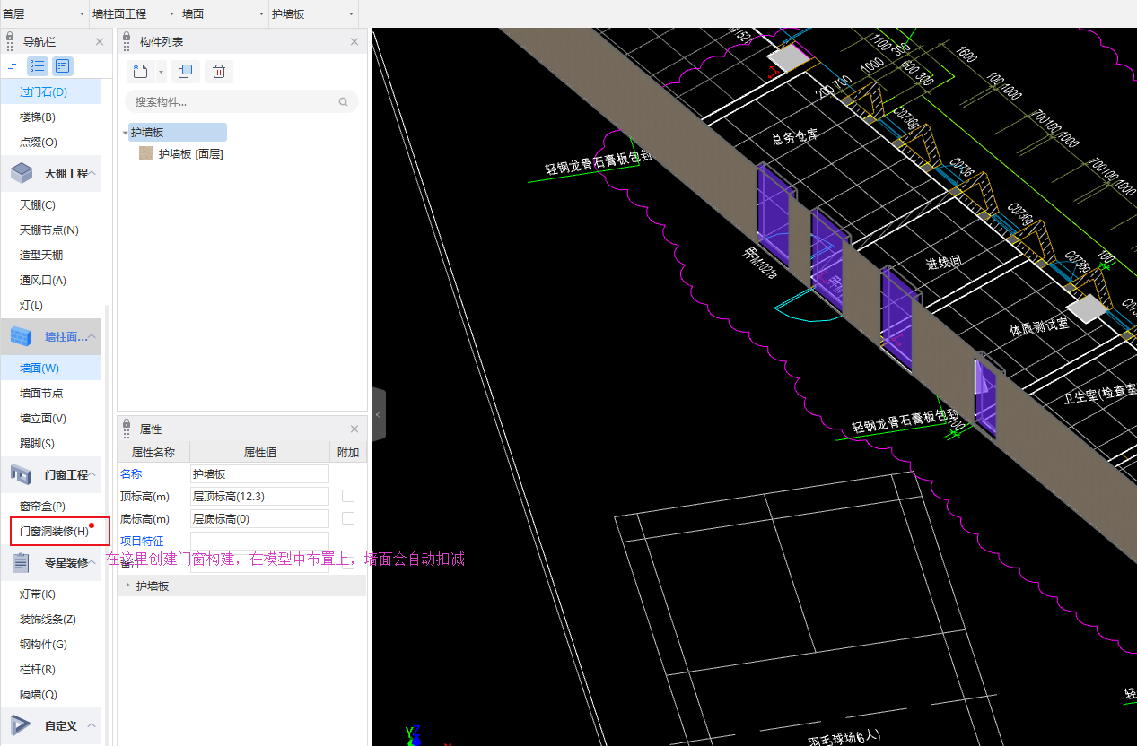Open the 墙面 type dropdown
Viewport: 1137px width, 746px height.
tap(224, 13)
